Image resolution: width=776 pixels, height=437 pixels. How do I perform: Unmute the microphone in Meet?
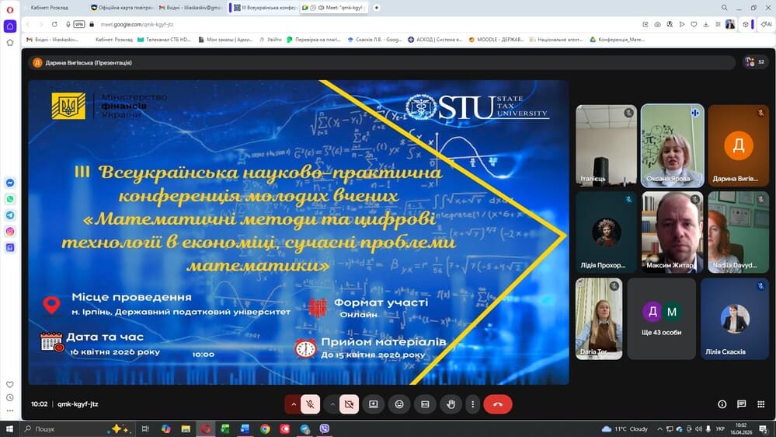point(310,404)
